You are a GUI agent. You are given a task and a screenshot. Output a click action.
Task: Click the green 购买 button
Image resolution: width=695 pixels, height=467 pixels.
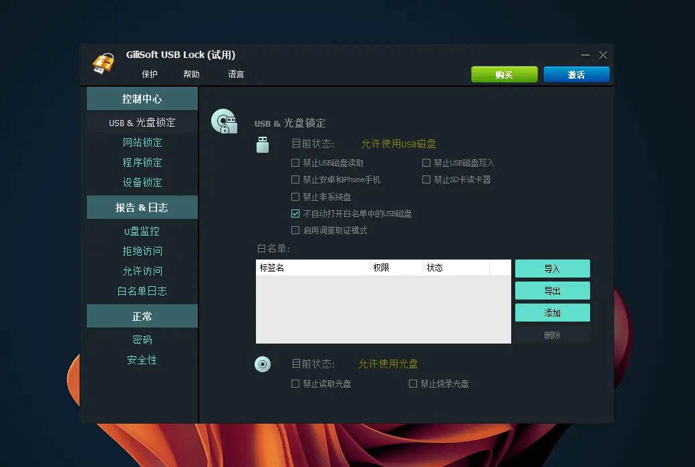[x=505, y=74]
